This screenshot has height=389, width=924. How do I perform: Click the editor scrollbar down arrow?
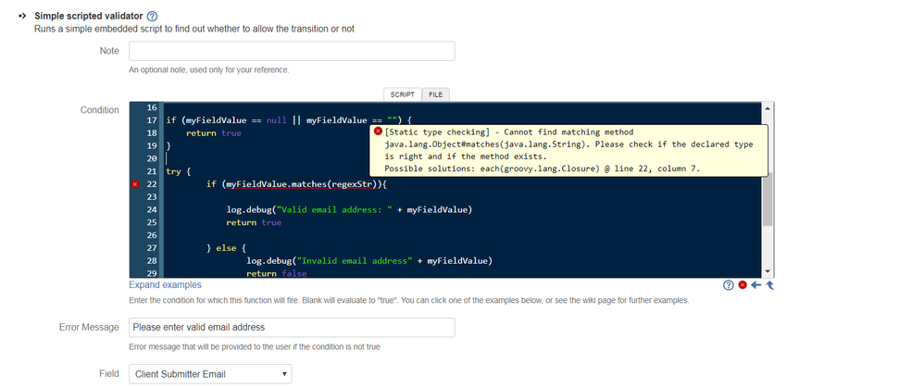coord(768,271)
